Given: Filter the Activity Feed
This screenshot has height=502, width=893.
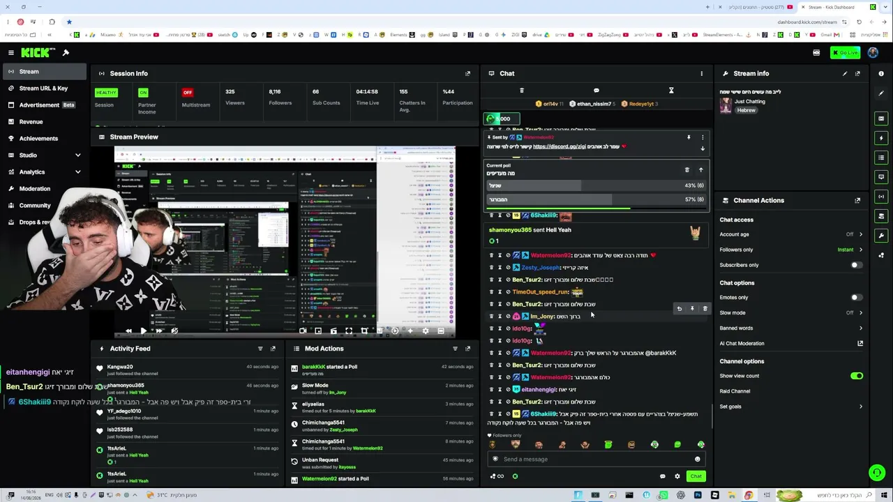Looking at the screenshot, I should tap(260, 349).
